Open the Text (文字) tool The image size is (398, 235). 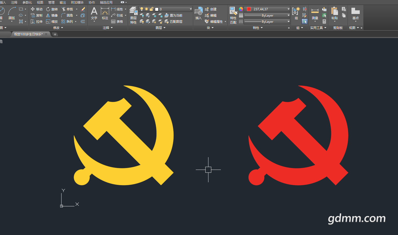[94, 14]
